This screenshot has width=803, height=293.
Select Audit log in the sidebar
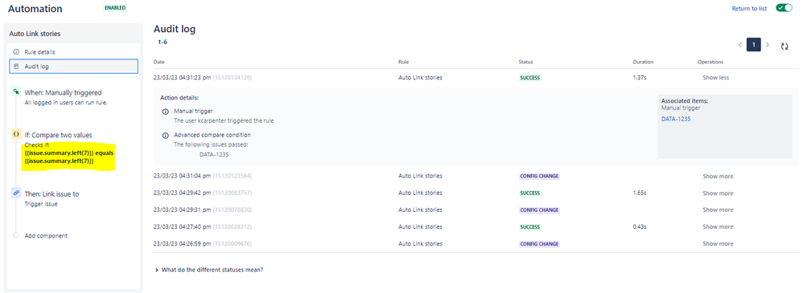coord(74,67)
